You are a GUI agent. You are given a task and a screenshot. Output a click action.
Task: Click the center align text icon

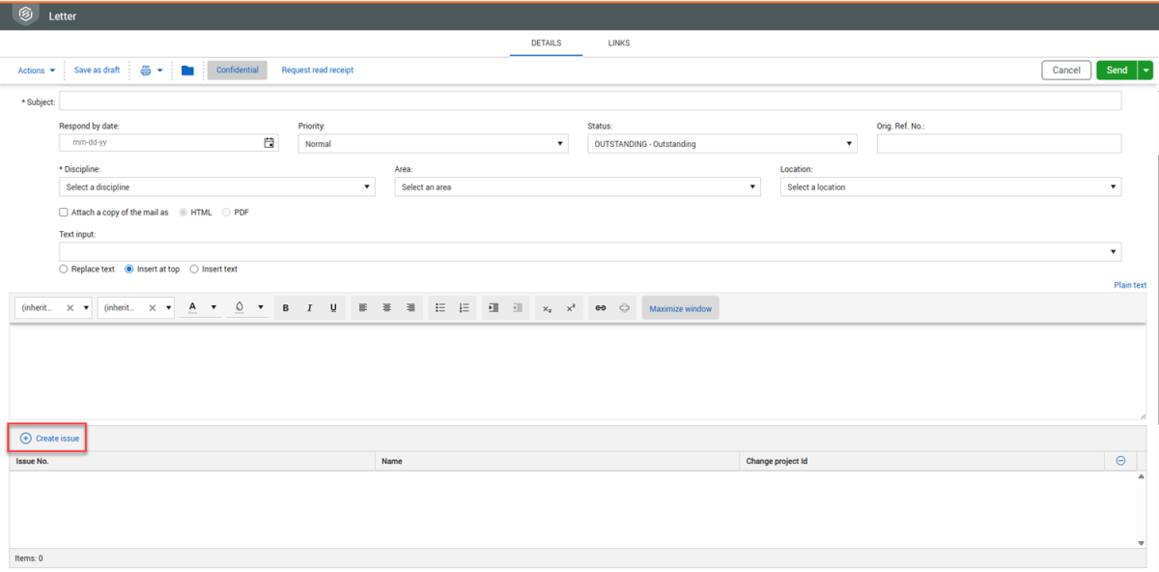click(386, 308)
